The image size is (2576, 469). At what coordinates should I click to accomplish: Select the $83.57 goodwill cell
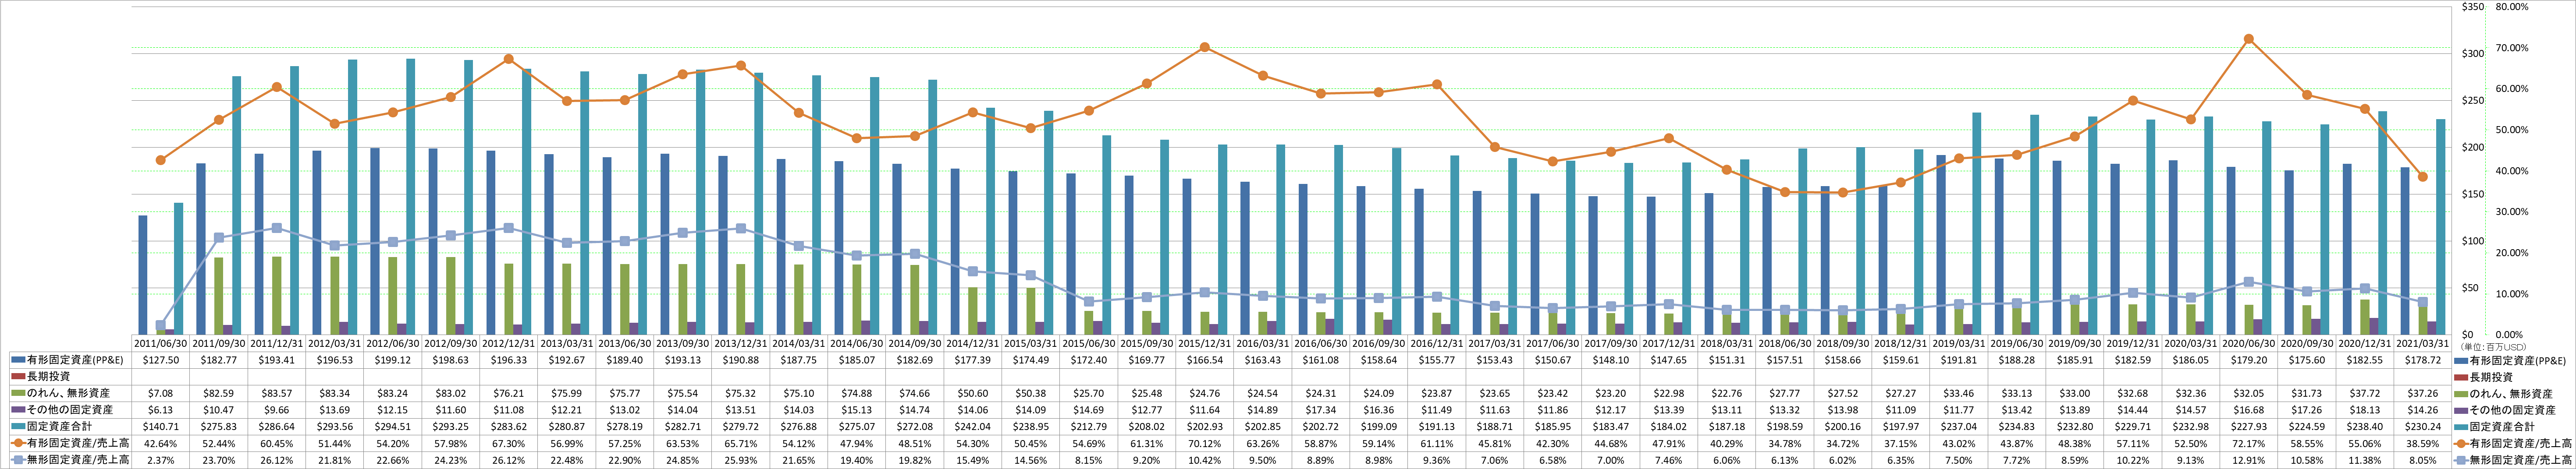click(x=277, y=393)
